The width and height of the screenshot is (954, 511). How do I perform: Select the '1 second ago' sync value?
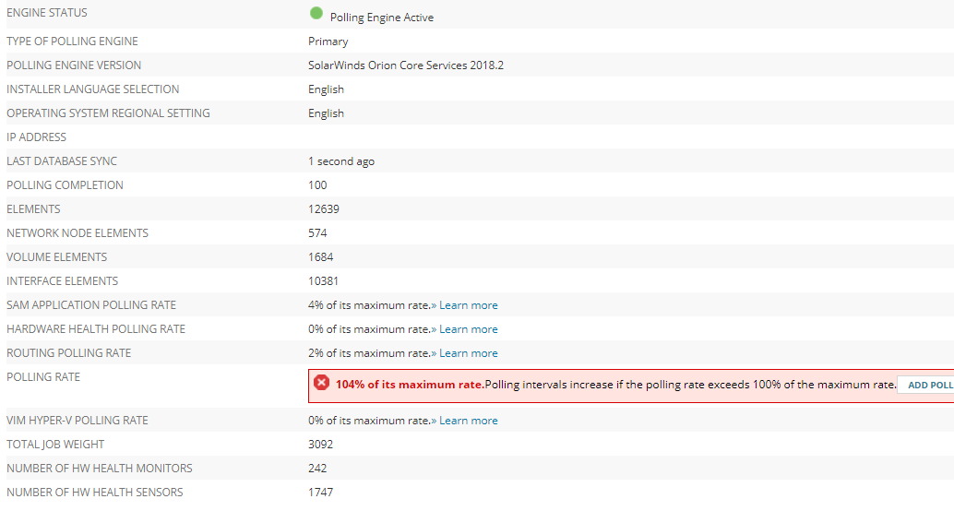341,161
